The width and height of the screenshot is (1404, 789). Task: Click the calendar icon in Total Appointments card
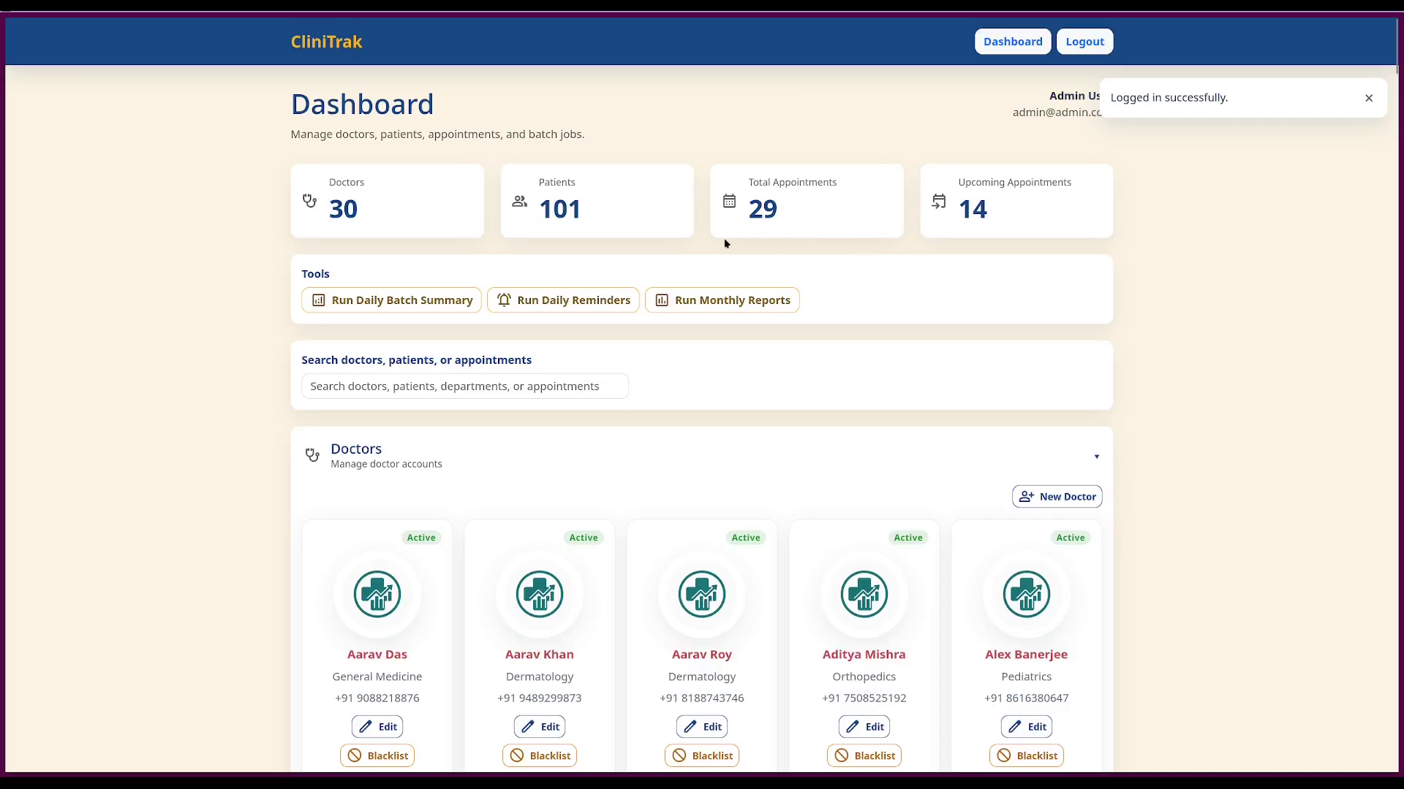pyautogui.click(x=729, y=201)
